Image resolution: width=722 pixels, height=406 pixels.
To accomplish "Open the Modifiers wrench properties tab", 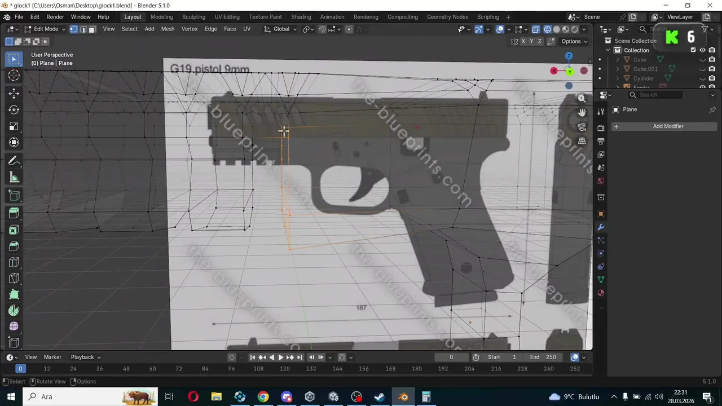I will (601, 227).
